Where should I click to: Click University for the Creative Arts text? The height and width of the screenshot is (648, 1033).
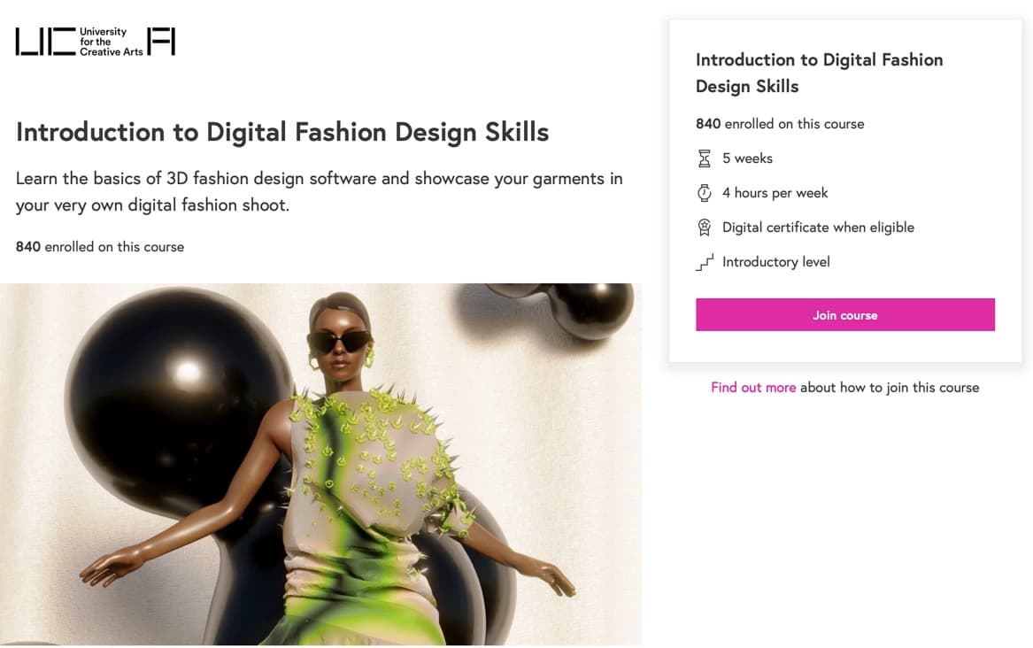(111, 42)
